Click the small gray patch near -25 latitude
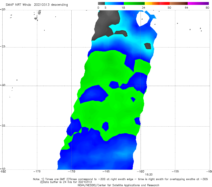 pyautogui.click(x=148, y=46)
